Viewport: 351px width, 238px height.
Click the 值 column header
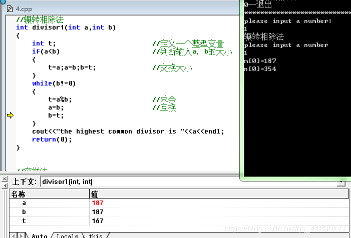[219, 194]
